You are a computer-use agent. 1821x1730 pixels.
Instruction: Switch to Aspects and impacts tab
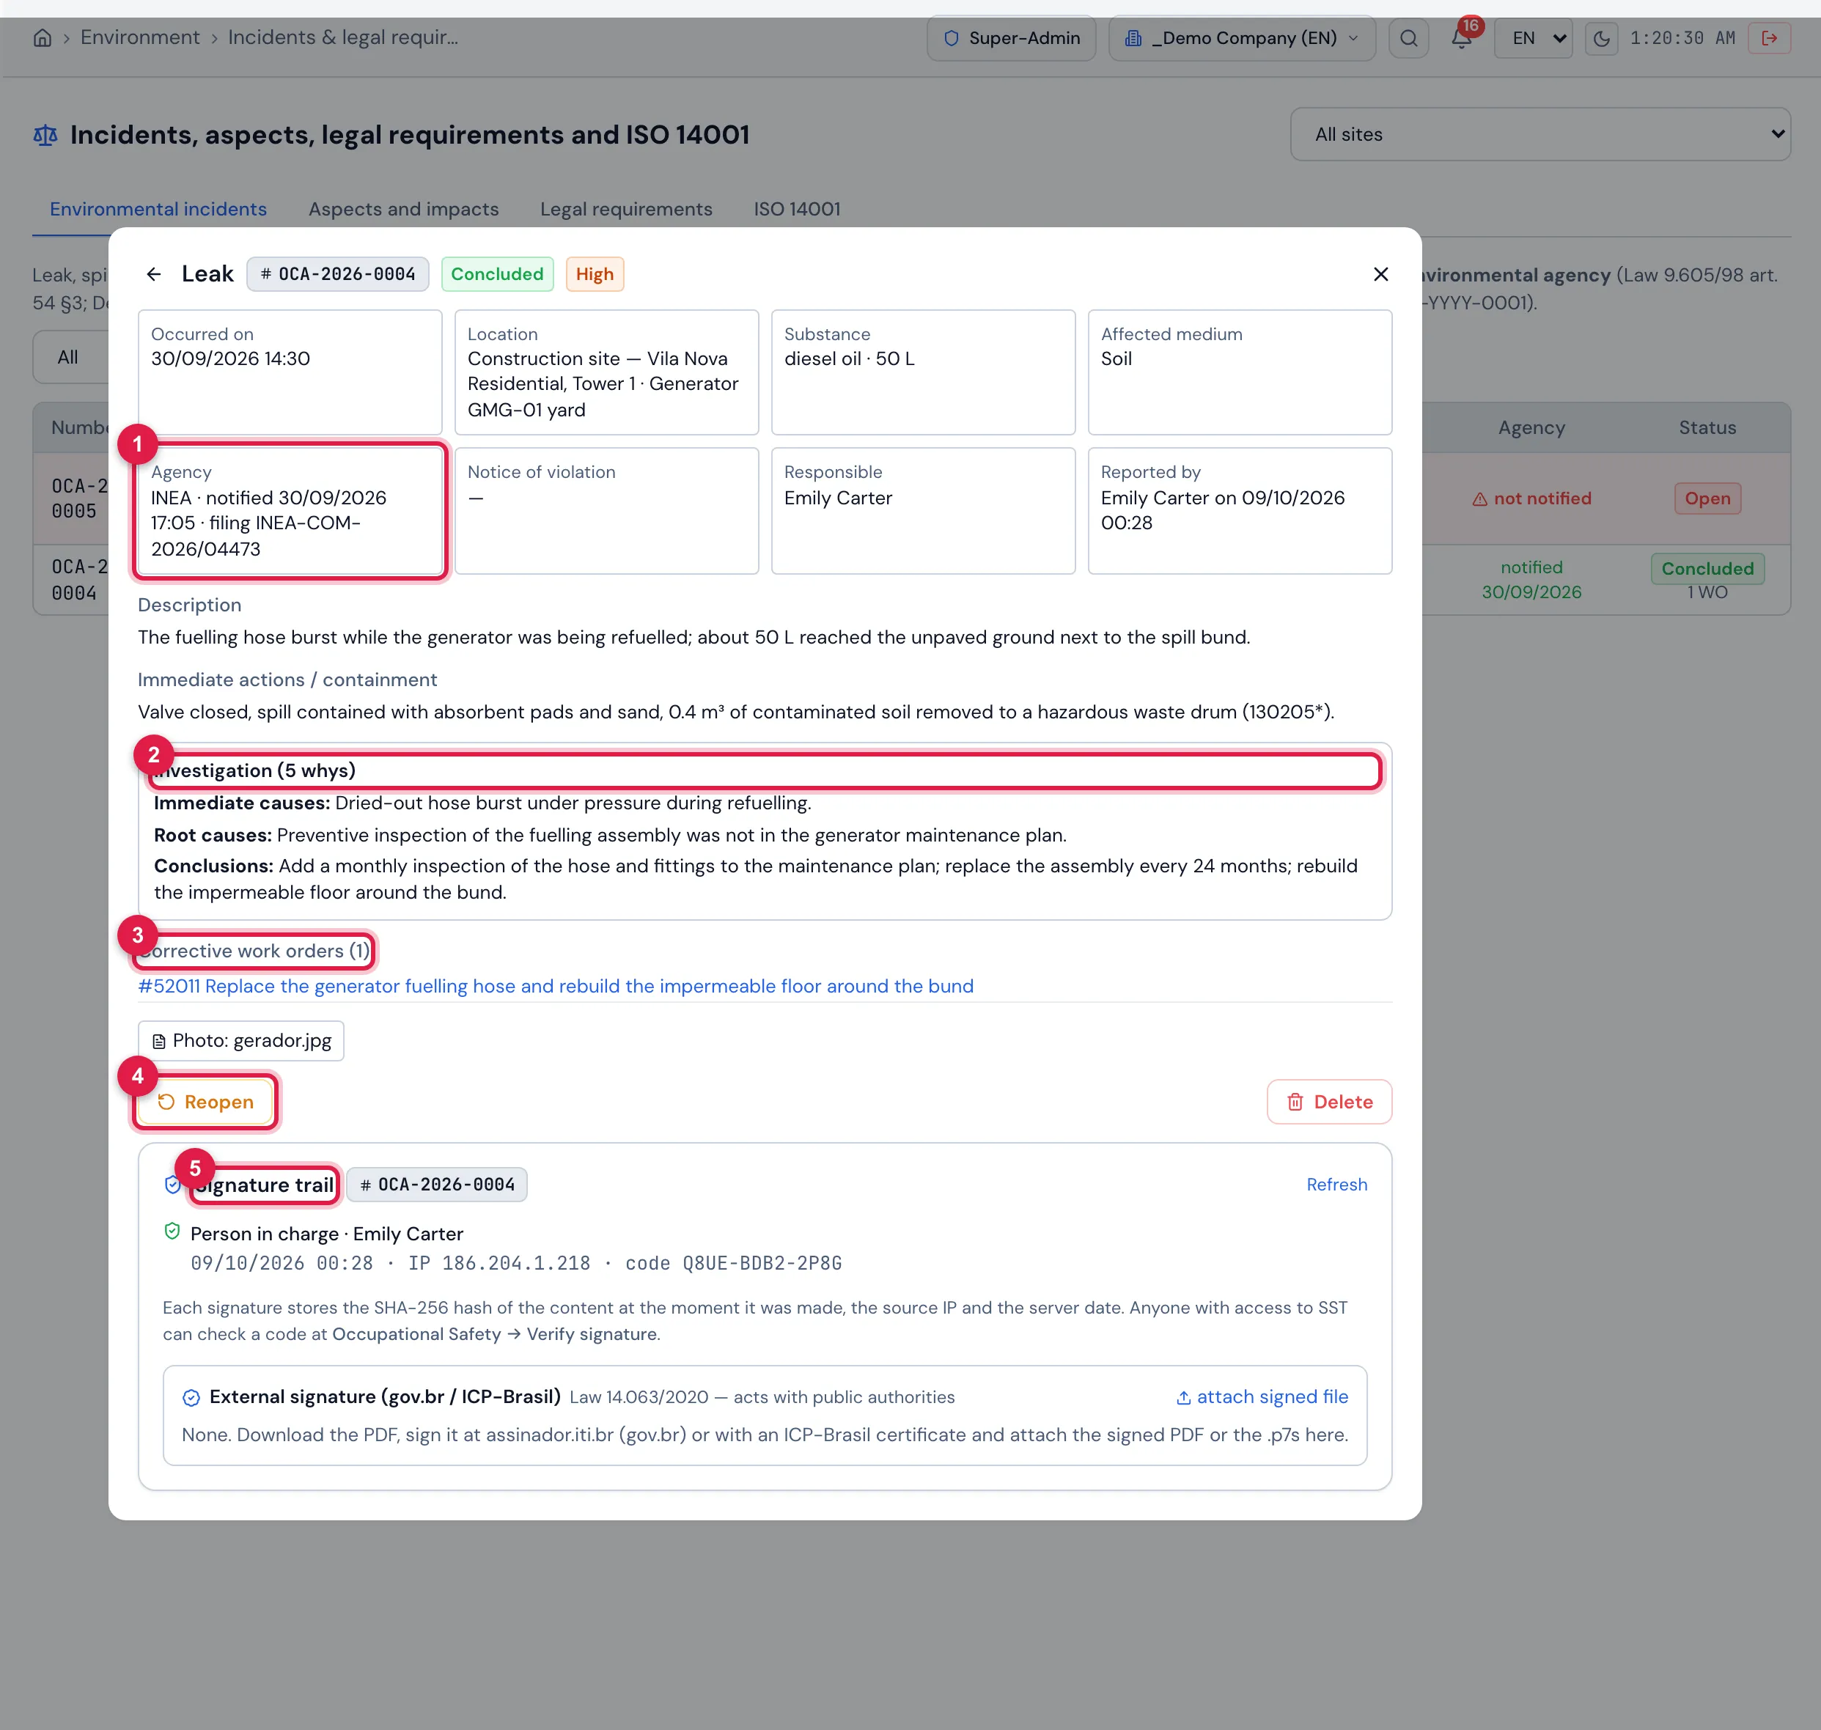(404, 210)
